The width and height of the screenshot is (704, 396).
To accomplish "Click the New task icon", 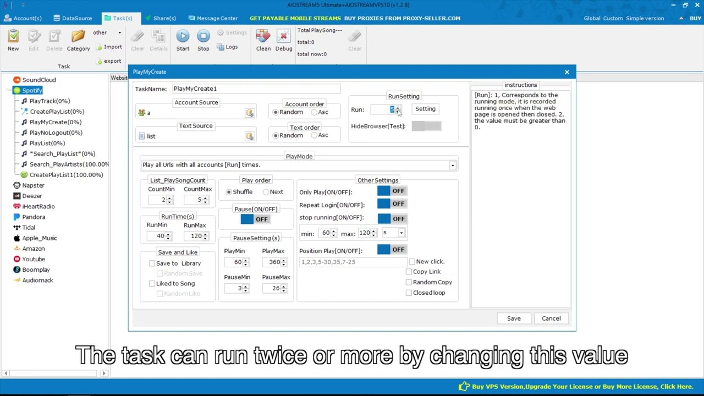I will [13, 37].
